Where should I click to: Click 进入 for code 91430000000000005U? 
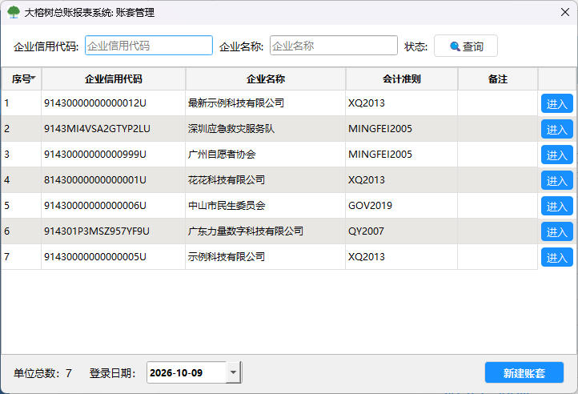point(556,257)
